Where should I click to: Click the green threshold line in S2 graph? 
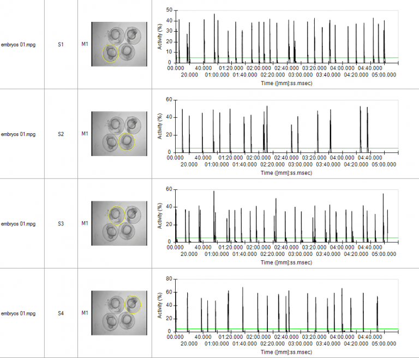(x=287, y=148)
